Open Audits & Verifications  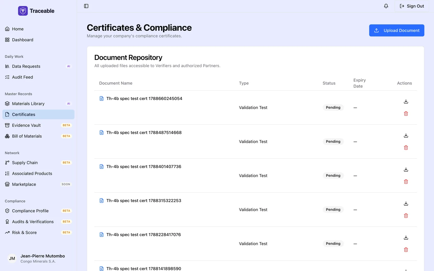(38, 222)
